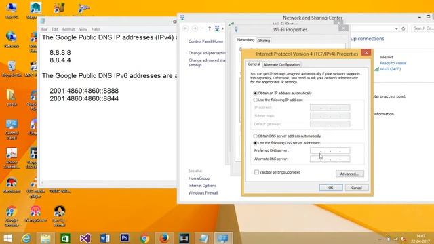Screen dimensions: 434x244
Task: Launch Internet Explorer from taskbar
Action: (26, 238)
